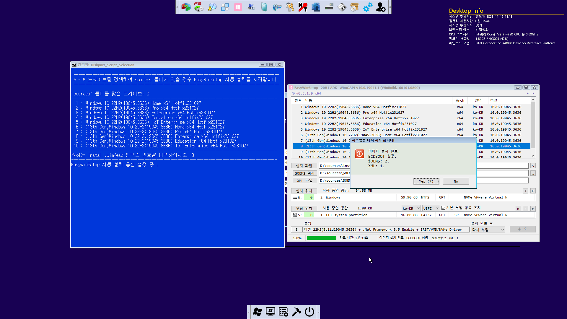Viewport: 567px width, 319px height.
Task: Select the W: Windows partition row
Action: 413,197
